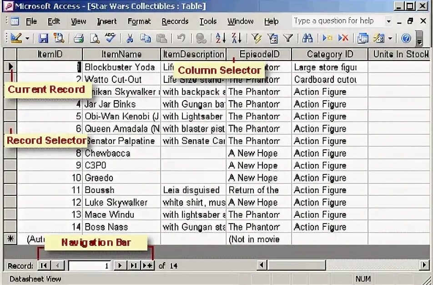The image size is (433, 285).
Task: Run the ABC spelling check
Action: pyautogui.click(x=110, y=38)
